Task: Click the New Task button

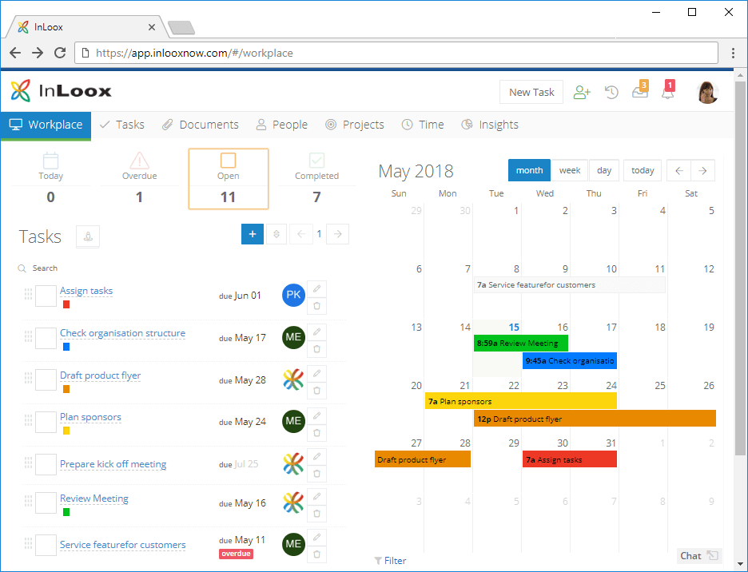Action: tap(531, 92)
